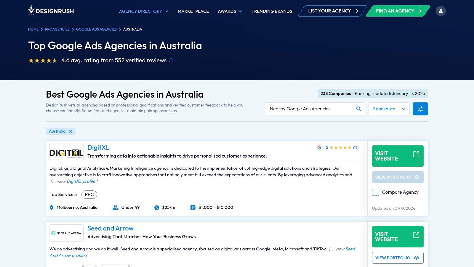This screenshot has height=267, width=474.
Task: Open the advanced filters sliders icon
Action: [420, 109]
